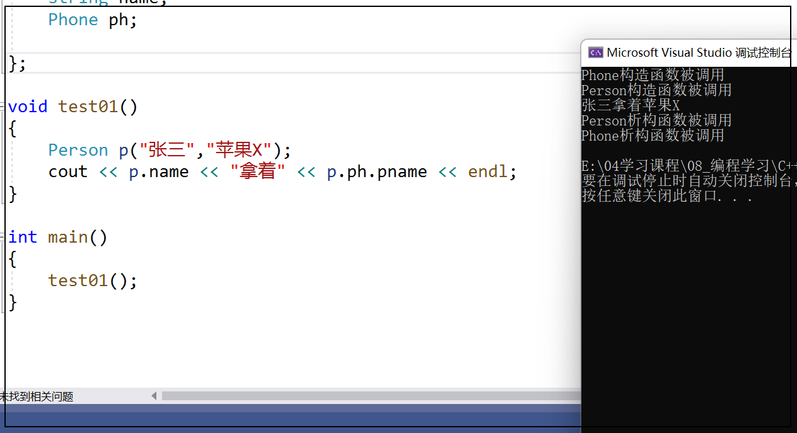Click console line 'Phone构造函数被调用'
797x433 pixels.
[652, 75]
